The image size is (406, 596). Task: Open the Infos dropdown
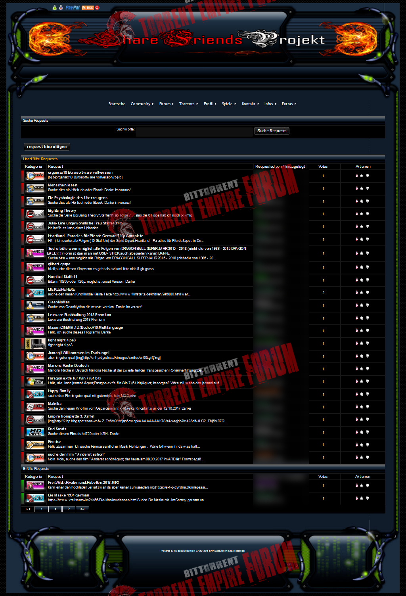[270, 104]
